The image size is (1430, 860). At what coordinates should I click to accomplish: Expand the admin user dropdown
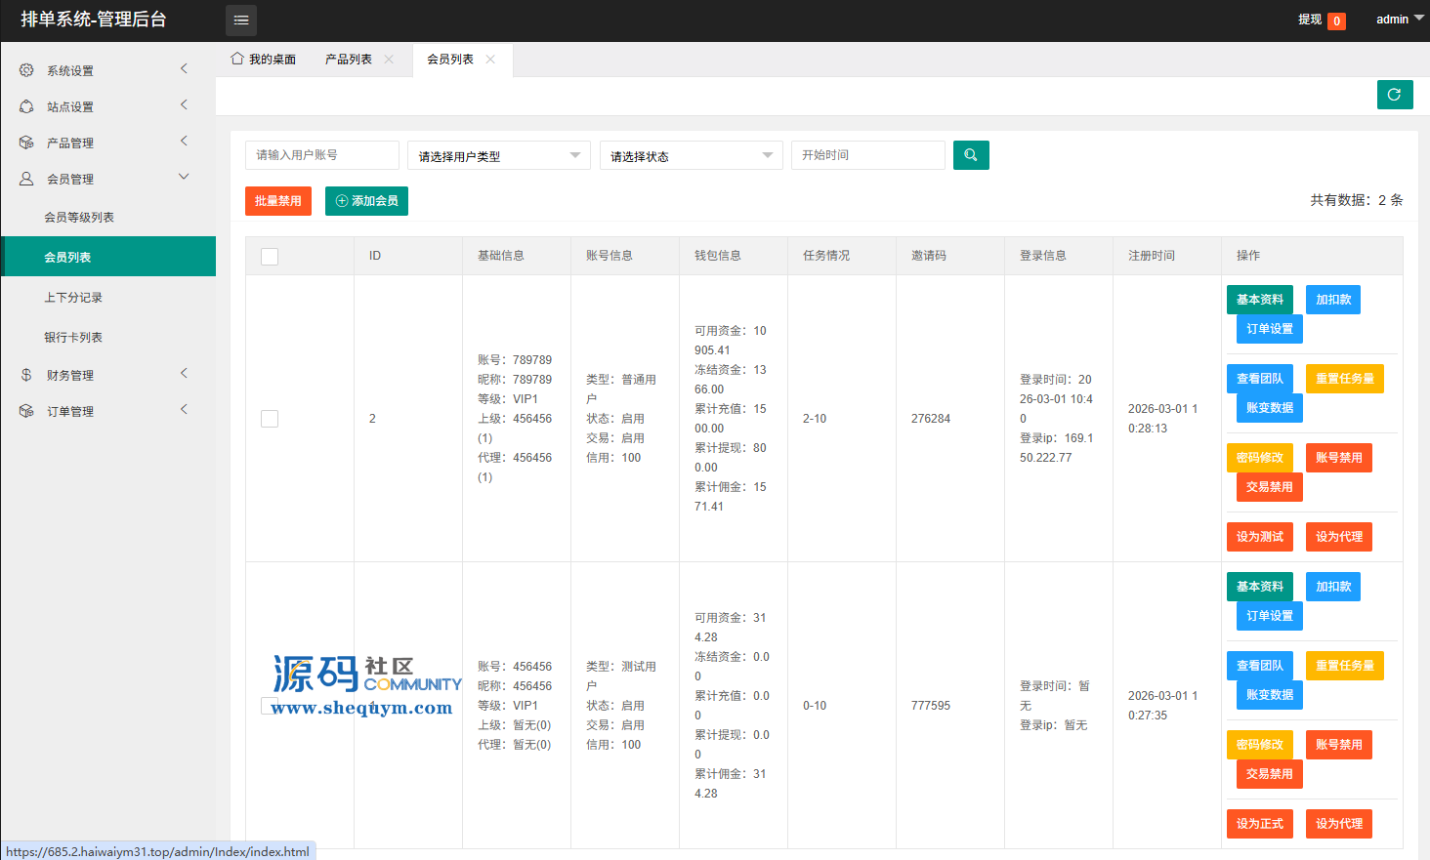1399,20
